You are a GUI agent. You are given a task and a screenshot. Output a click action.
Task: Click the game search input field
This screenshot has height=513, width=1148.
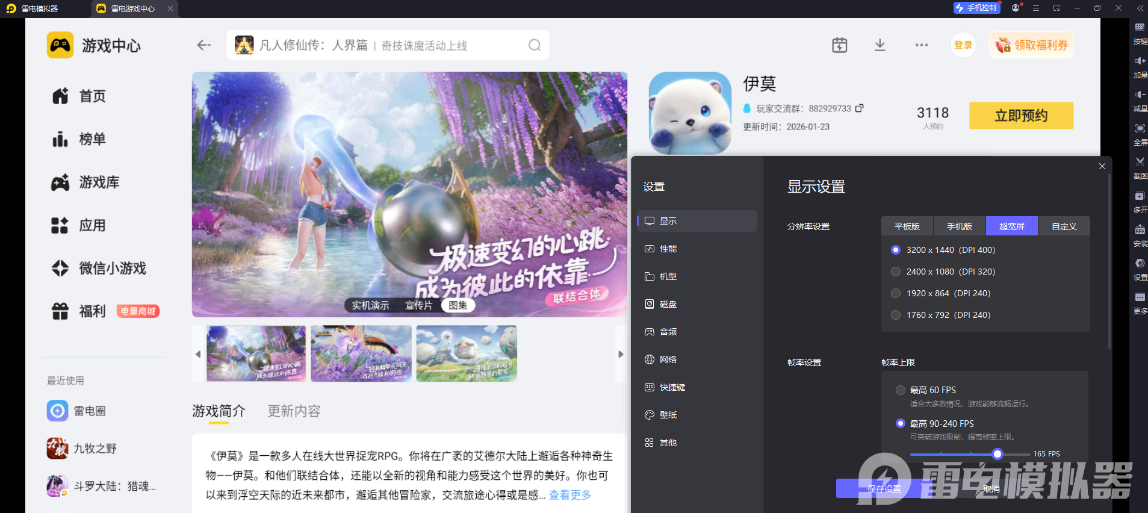(388, 45)
